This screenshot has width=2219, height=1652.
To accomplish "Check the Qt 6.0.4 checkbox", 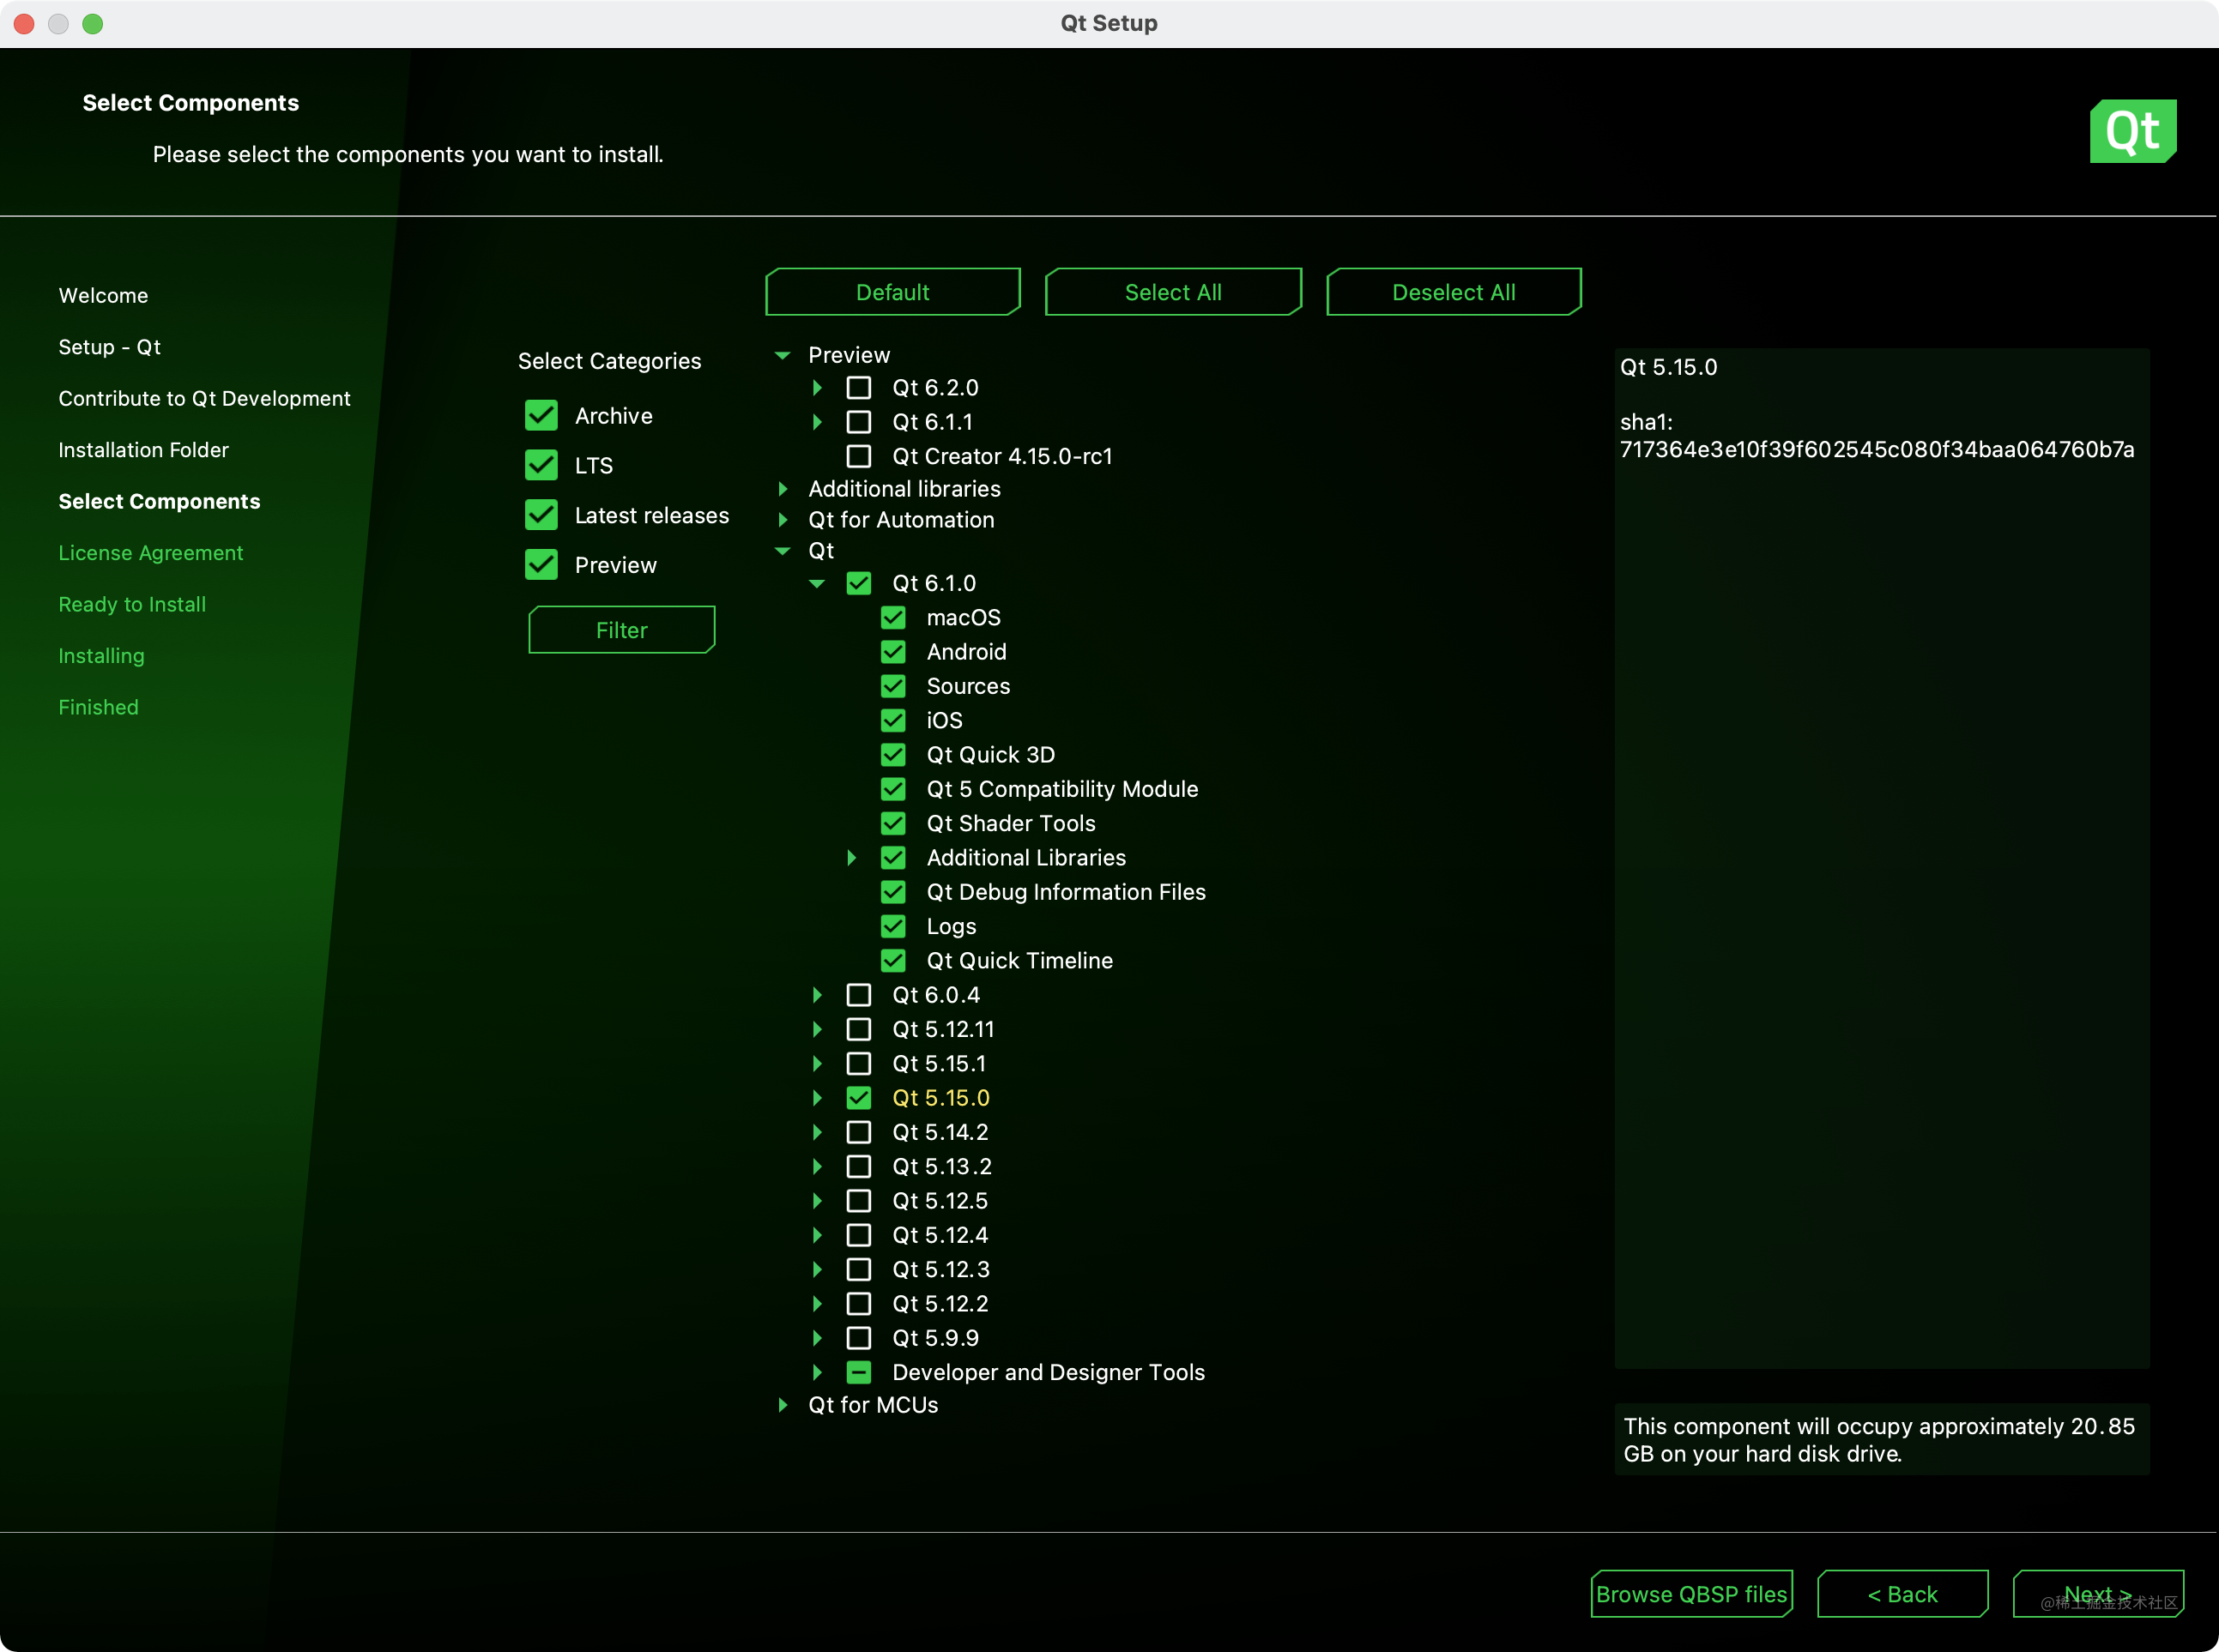I will 858,995.
